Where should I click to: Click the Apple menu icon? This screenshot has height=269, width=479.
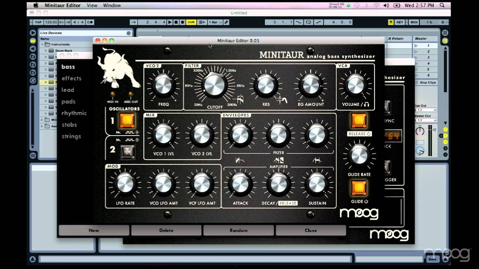pyautogui.click(x=36, y=5)
